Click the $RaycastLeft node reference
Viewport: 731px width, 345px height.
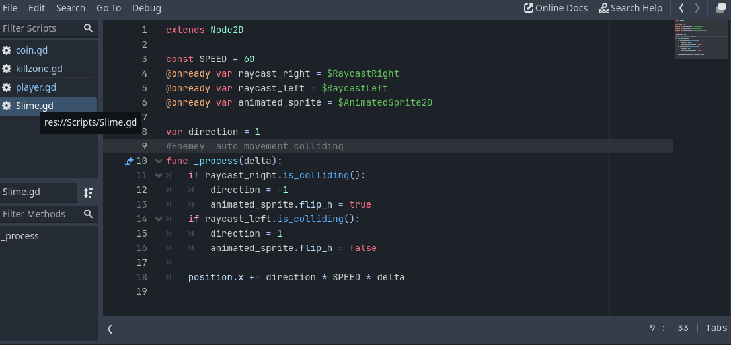[355, 88]
